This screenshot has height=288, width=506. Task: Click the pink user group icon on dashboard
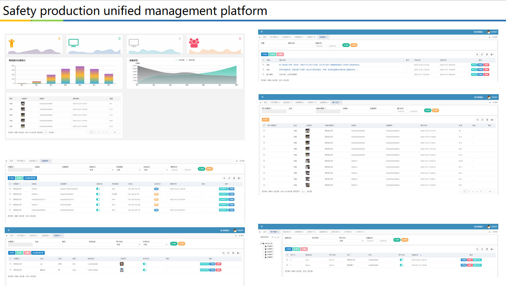click(194, 43)
